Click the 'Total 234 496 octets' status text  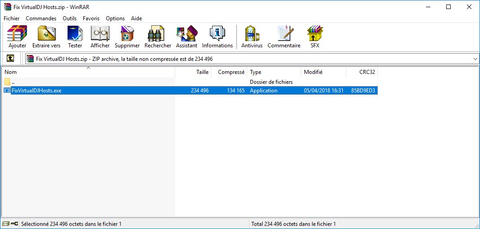tap(293, 224)
